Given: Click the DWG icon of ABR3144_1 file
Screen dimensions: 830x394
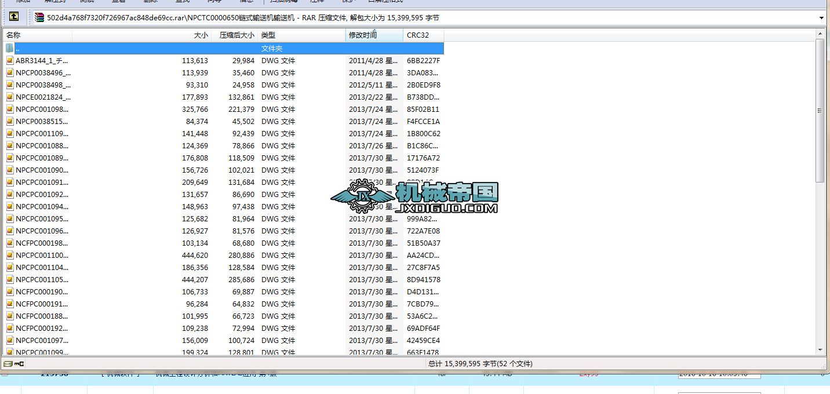Looking at the screenshot, I should pos(10,61).
